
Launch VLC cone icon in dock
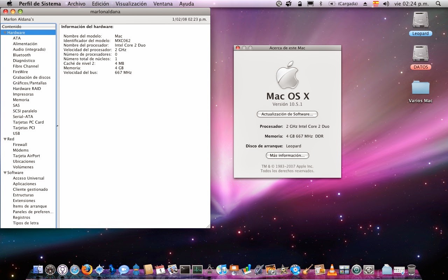click(332, 269)
